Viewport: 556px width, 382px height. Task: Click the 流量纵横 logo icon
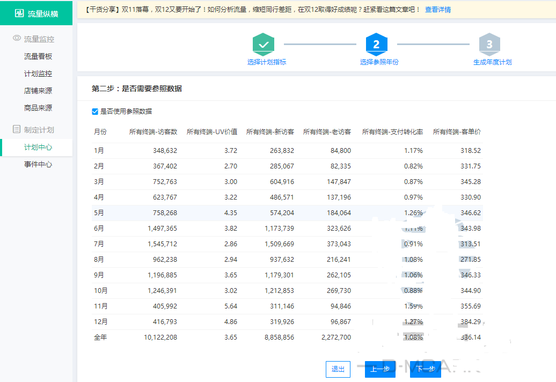click(19, 13)
